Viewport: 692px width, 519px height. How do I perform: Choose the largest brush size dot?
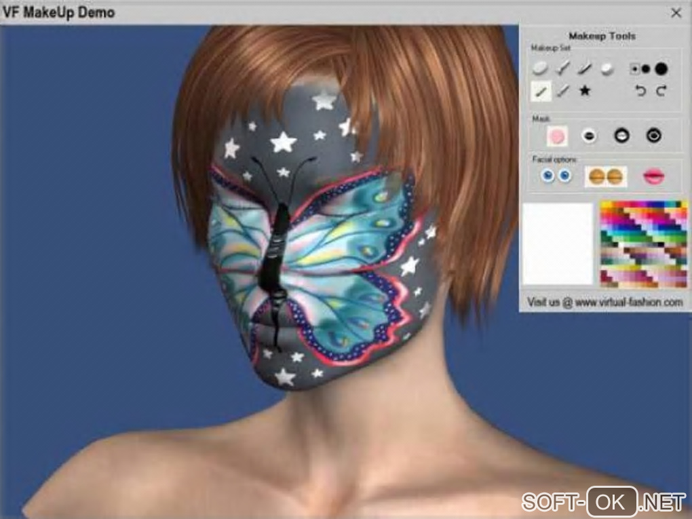tap(661, 69)
